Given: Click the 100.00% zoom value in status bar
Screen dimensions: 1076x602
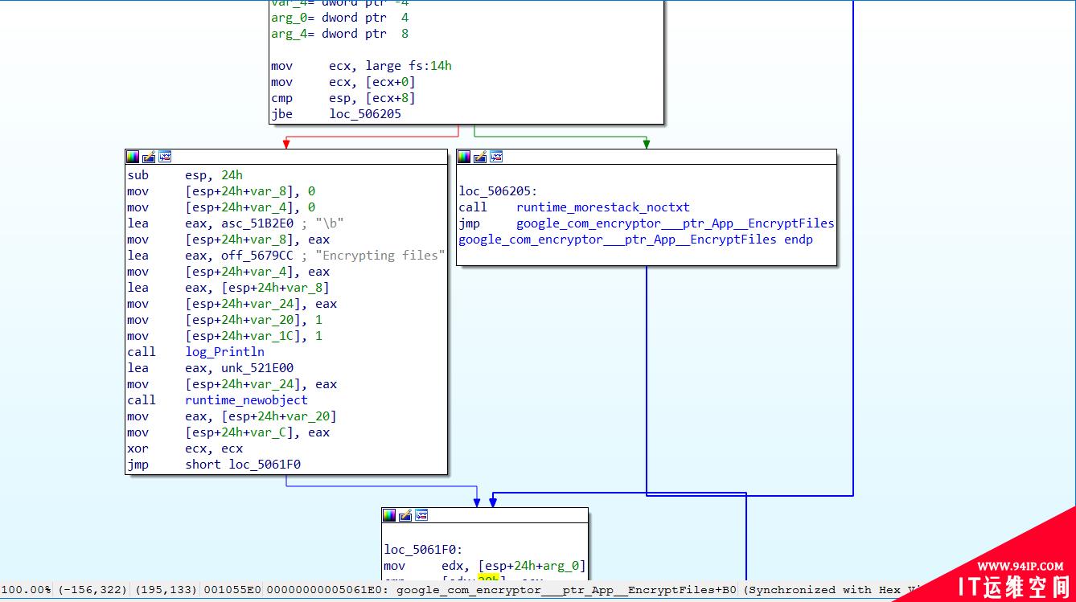Looking at the screenshot, I should point(26,590).
